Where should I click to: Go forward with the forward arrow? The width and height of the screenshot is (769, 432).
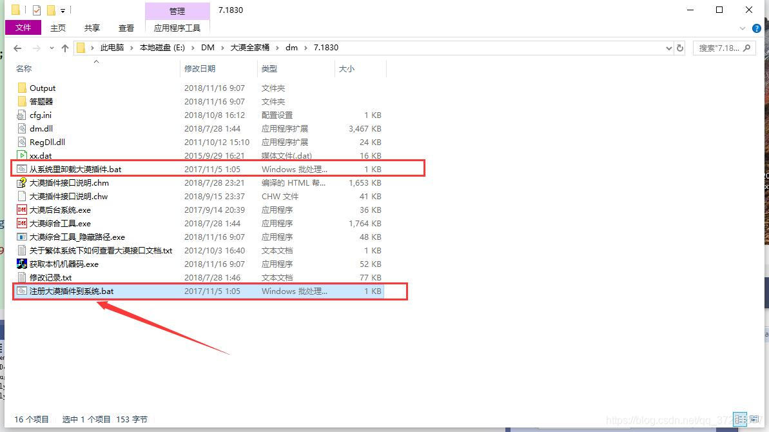(x=36, y=48)
